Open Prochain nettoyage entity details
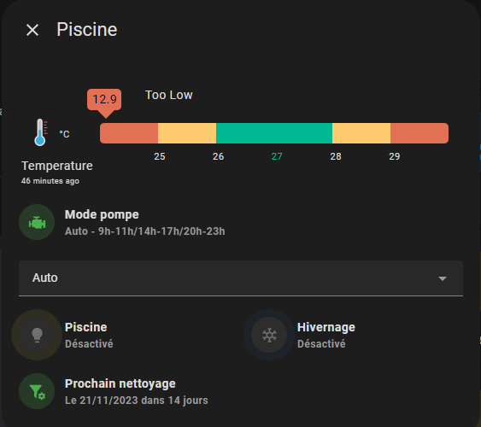 pyautogui.click(x=137, y=392)
